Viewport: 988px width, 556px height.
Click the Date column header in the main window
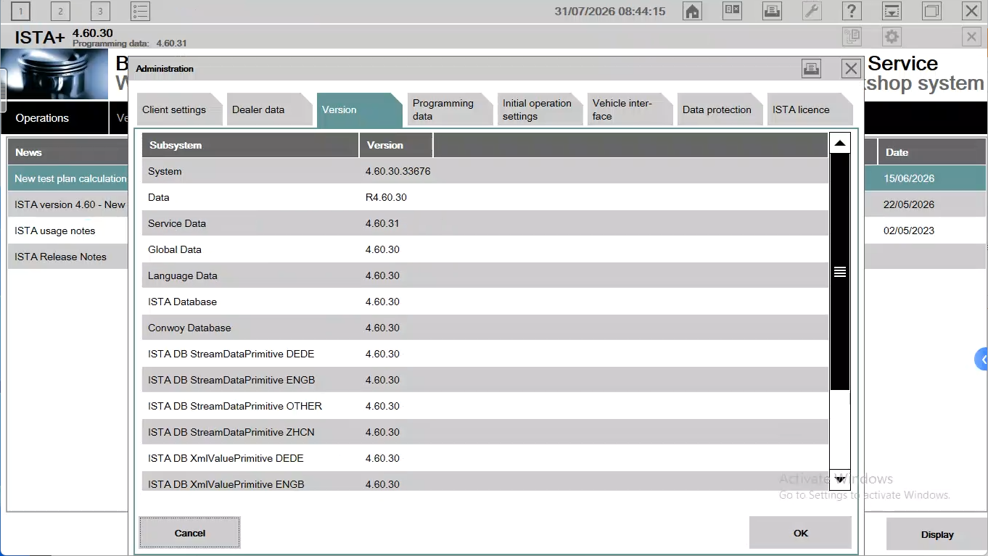(932, 152)
